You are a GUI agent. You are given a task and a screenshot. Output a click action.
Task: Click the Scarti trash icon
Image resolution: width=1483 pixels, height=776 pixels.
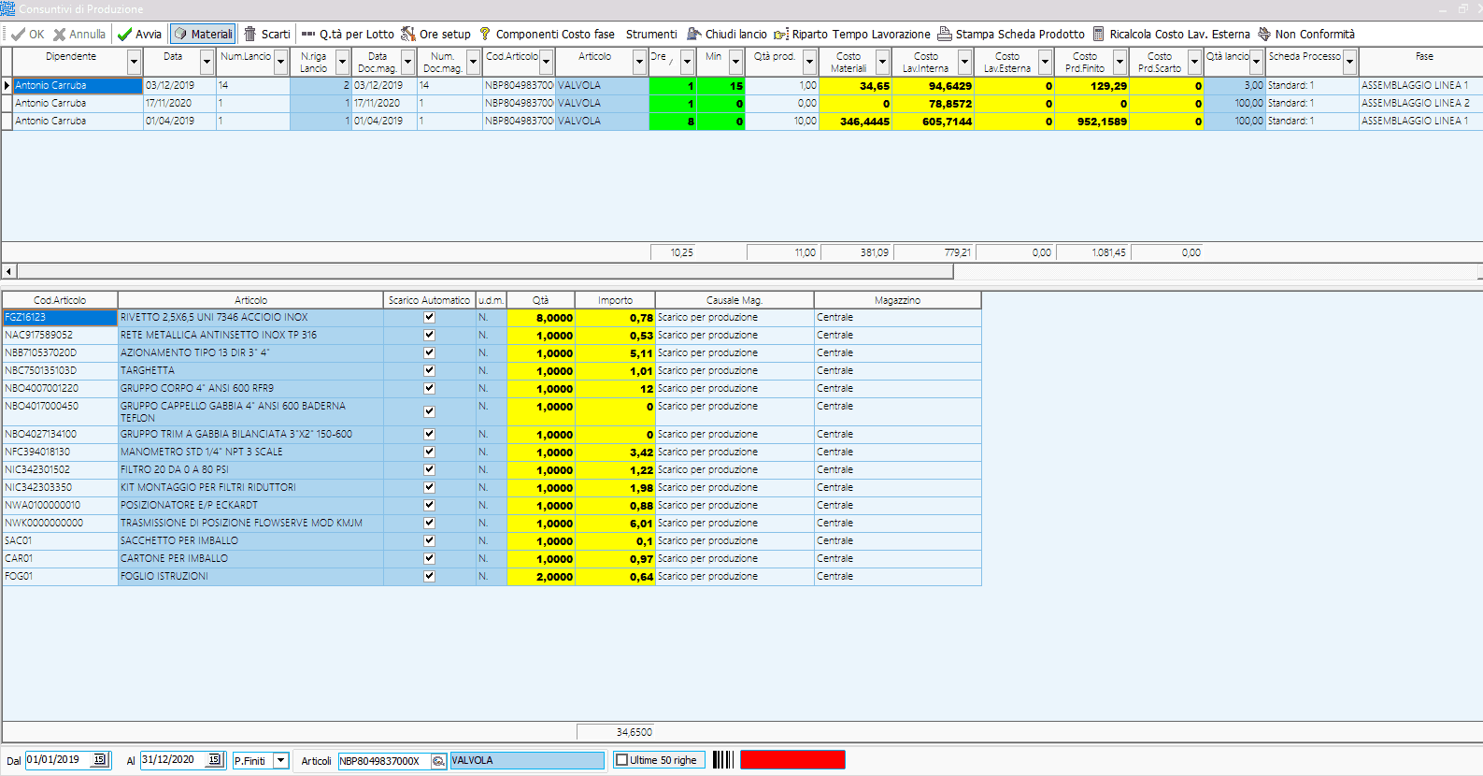click(x=250, y=34)
